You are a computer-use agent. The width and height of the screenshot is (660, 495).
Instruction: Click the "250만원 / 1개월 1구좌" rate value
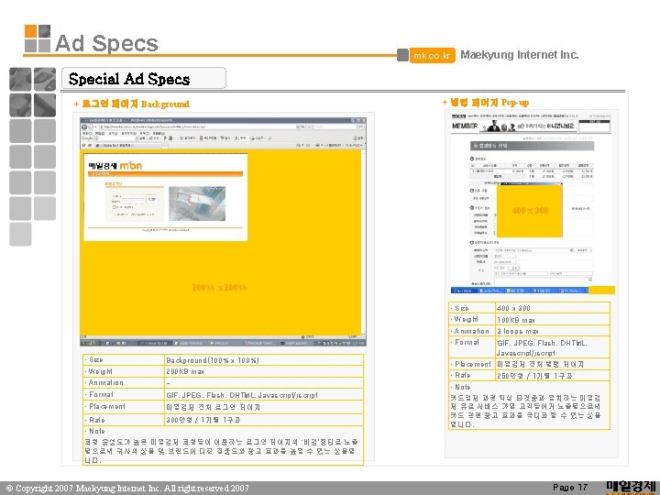[533, 376]
